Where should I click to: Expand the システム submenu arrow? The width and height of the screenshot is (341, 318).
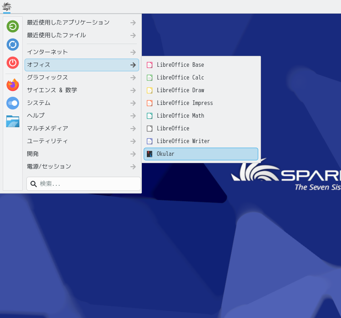coord(133,103)
